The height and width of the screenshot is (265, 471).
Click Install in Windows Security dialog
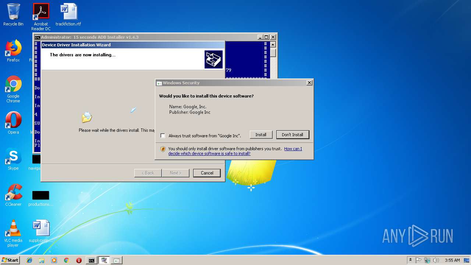click(261, 135)
